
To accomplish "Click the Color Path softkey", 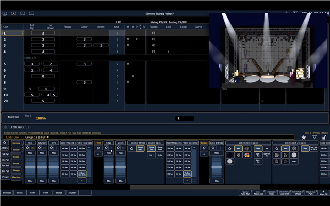I will 285,193.
